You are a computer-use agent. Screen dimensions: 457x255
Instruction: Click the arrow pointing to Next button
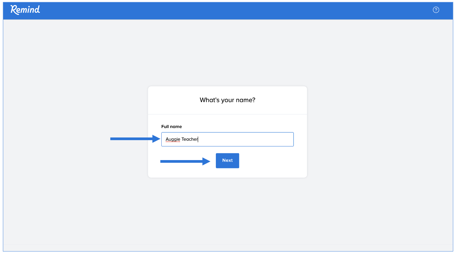(185, 161)
